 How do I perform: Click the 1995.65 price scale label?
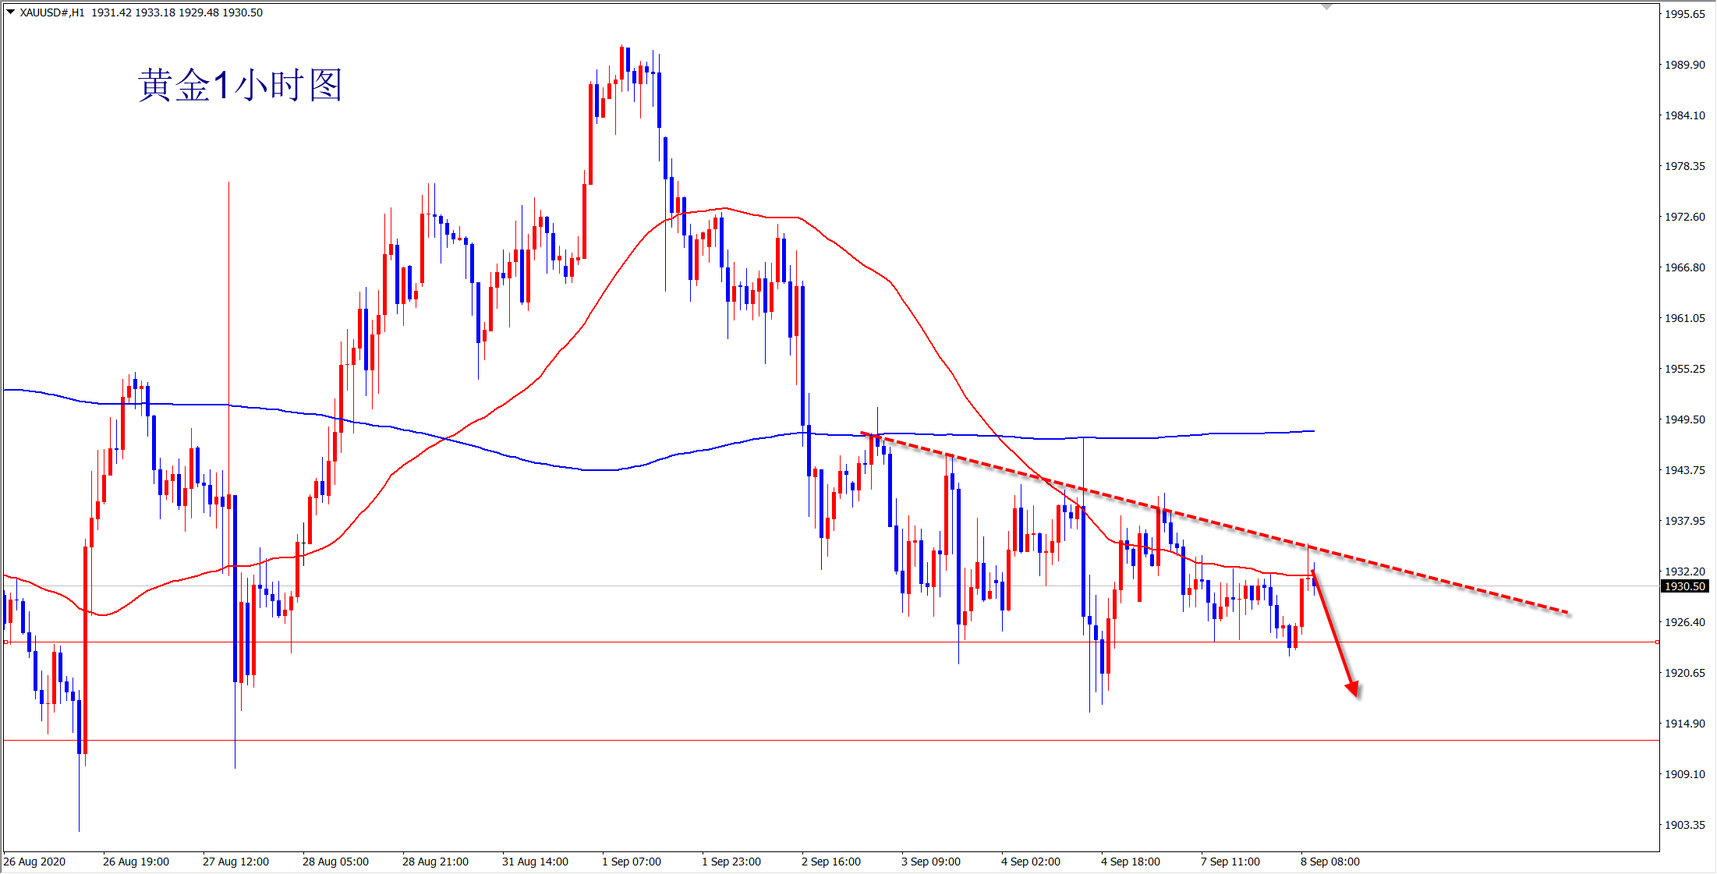tap(1684, 14)
